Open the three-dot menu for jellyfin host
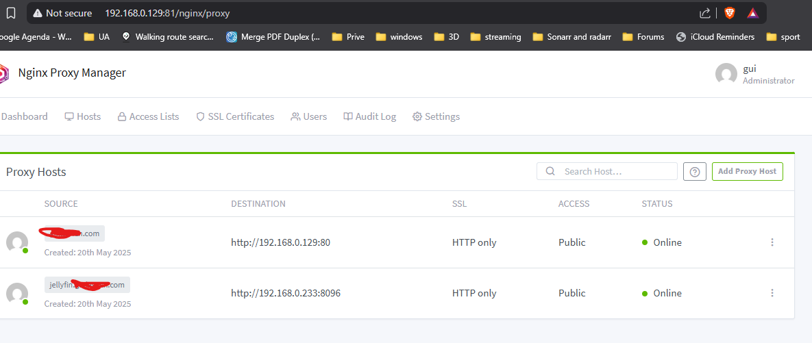The image size is (812, 343). point(772,293)
